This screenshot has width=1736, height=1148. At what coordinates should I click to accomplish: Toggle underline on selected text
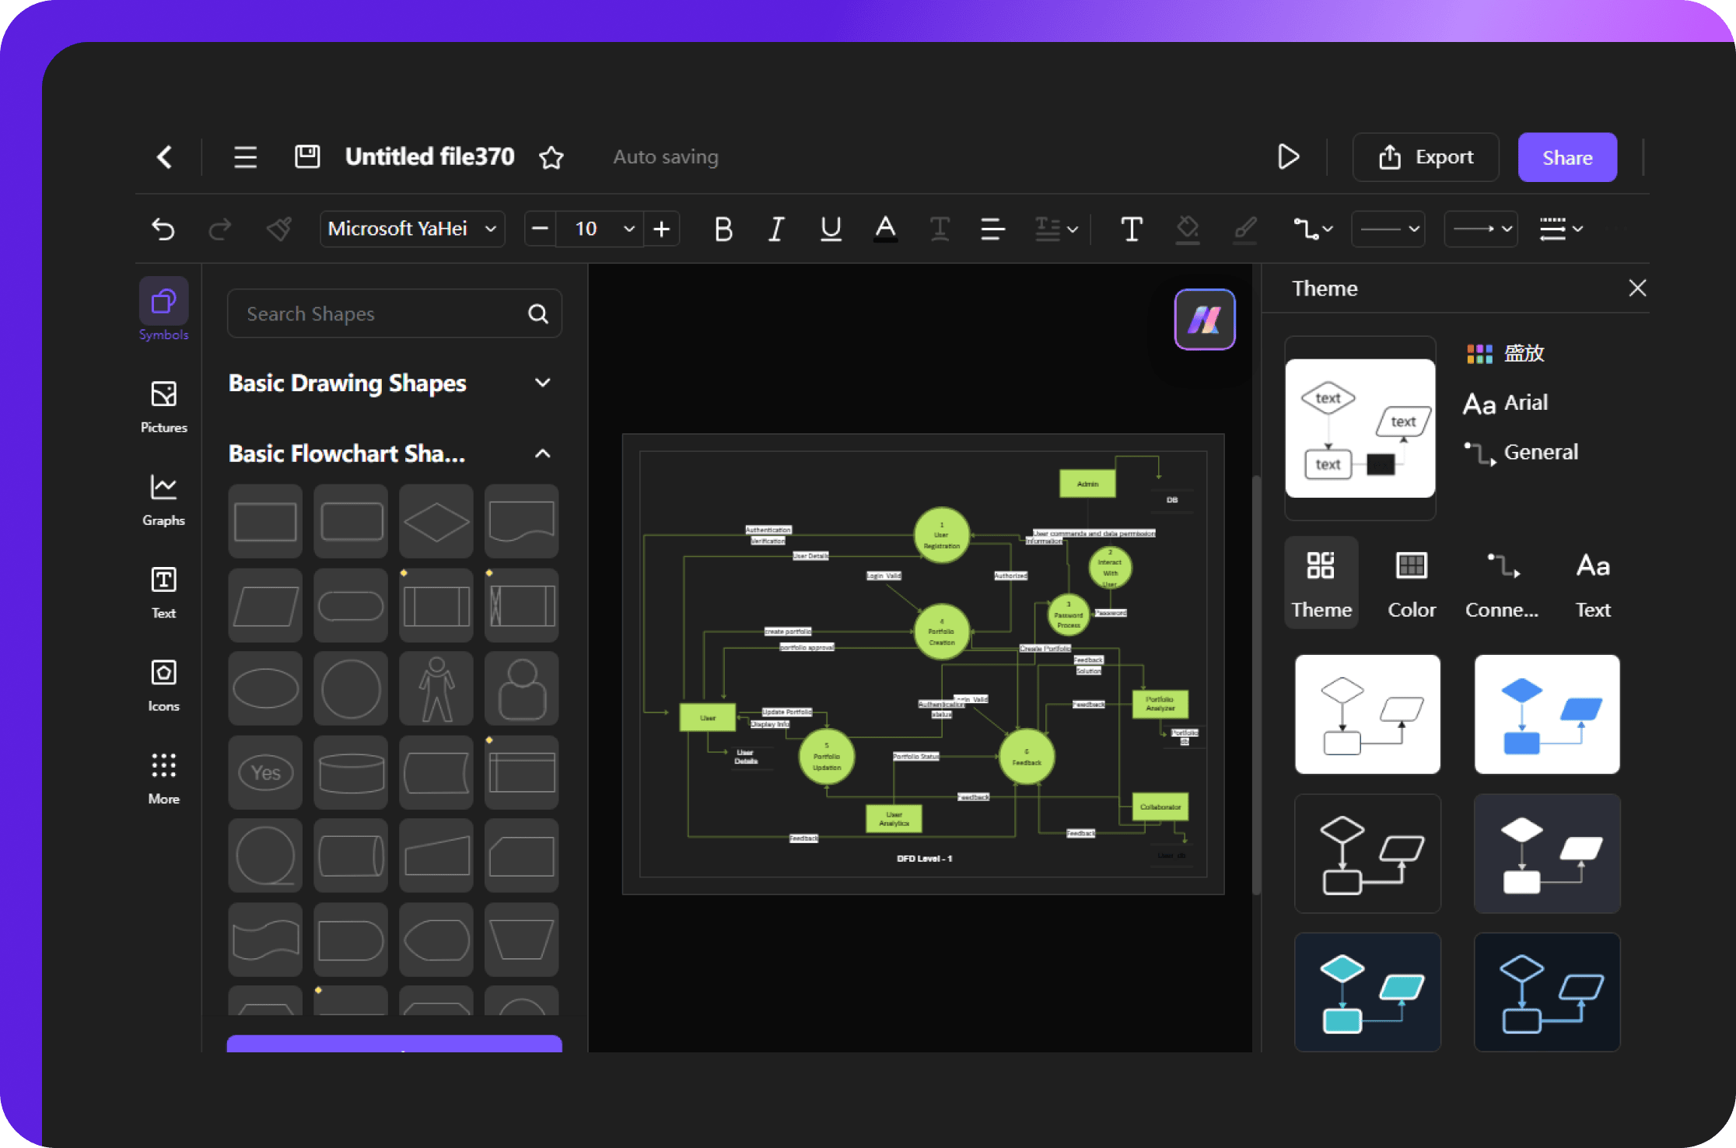(x=829, y=229)
